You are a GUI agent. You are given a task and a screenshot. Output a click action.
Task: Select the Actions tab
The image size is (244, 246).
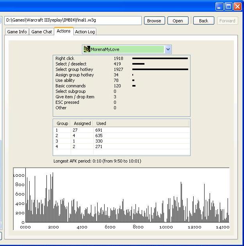point(63,31)
